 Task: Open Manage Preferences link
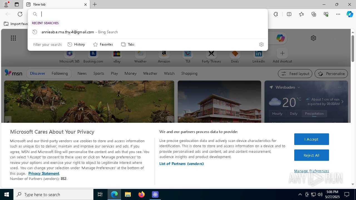click(311, 171)
